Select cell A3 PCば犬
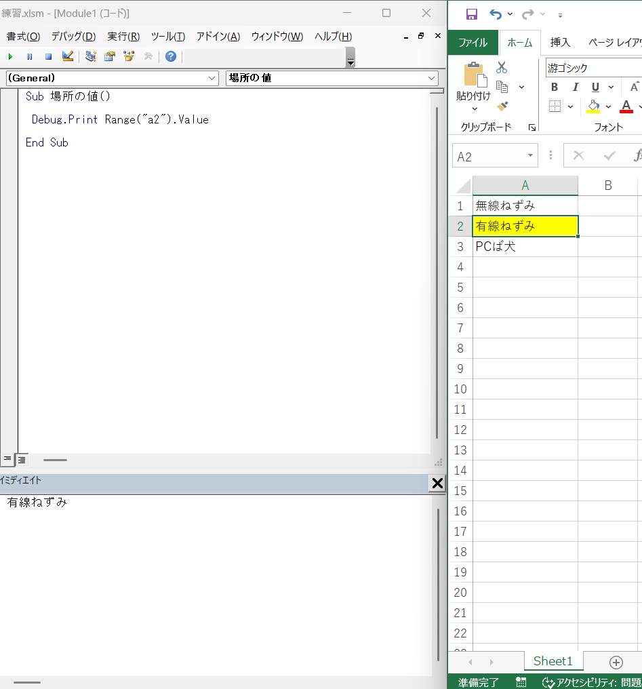The image size is (642, 689). pos(525,247)
